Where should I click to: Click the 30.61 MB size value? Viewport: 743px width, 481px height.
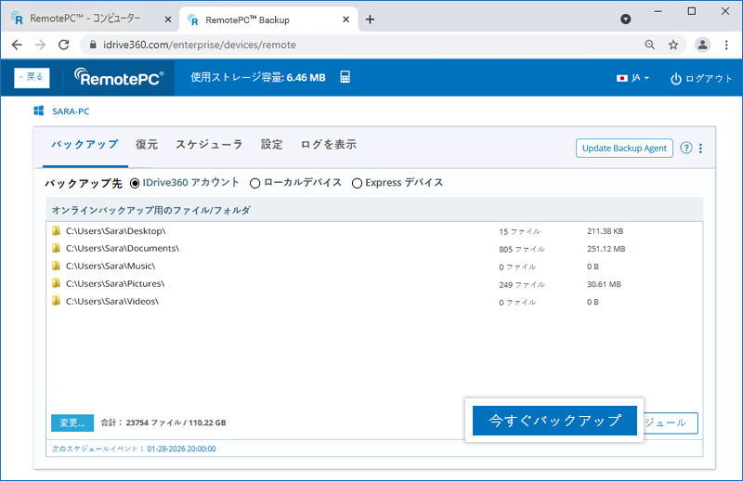(604, 284)
